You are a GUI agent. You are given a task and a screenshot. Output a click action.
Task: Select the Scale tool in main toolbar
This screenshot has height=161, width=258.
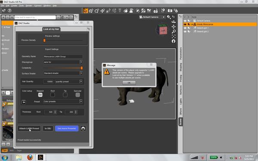pos(108,11)
